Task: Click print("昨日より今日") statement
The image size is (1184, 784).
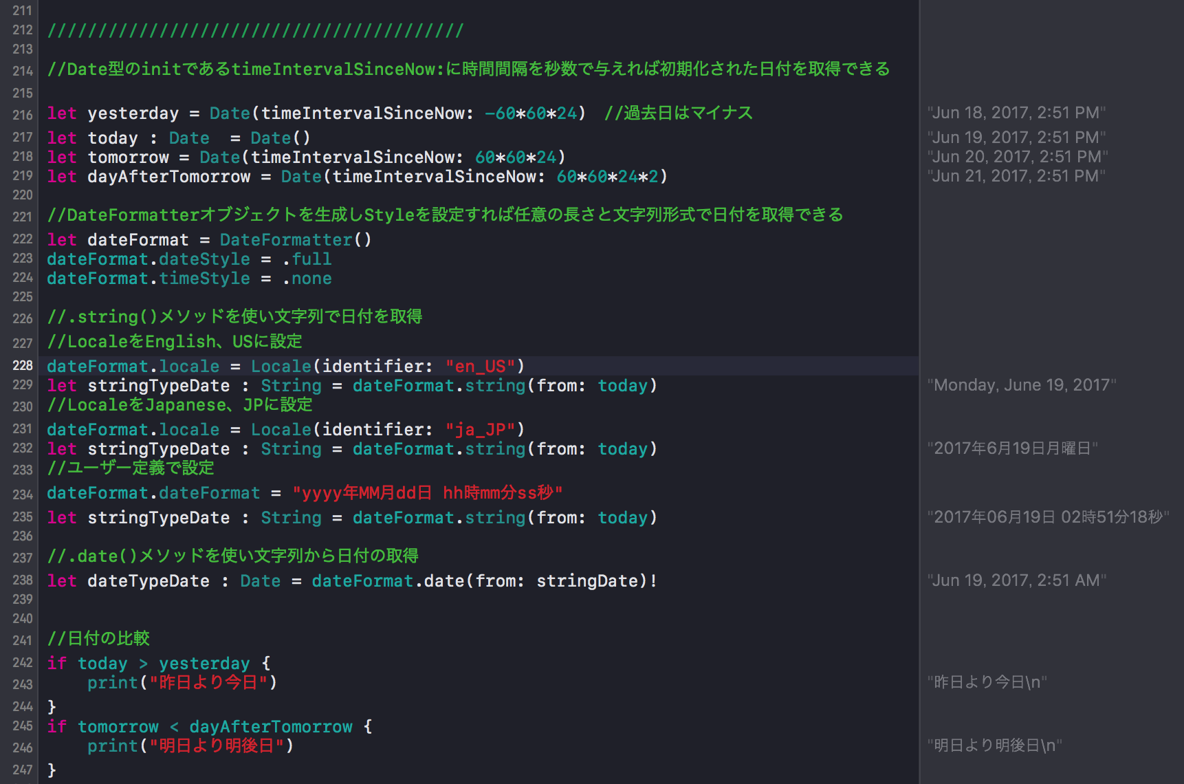Action: [182, 683]
